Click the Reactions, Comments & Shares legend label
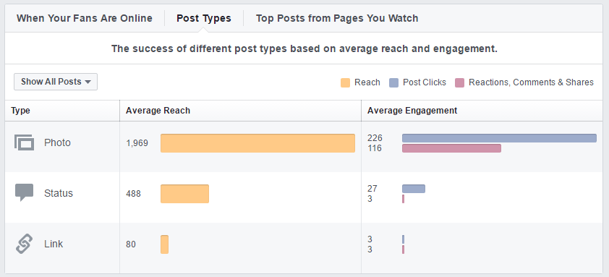Image resolution: width=609 pixels, height=277 pixels. [x=531, y=82]
